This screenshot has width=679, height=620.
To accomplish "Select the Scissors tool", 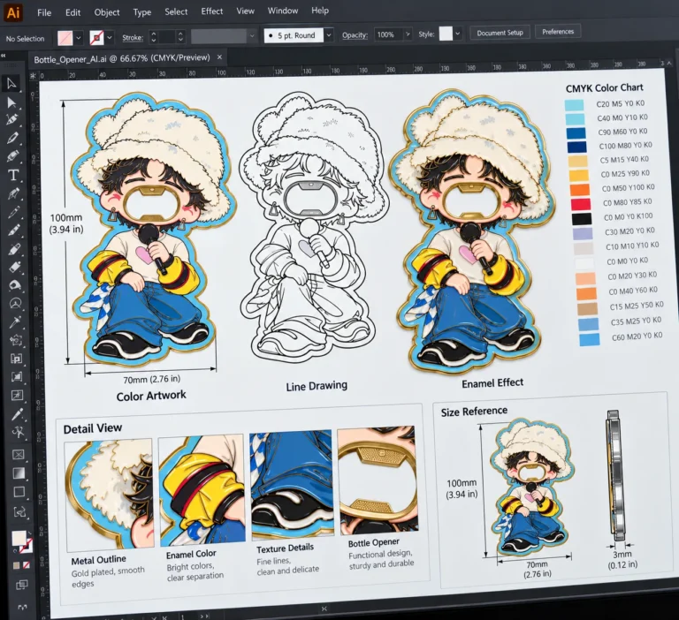I will point(18,432).
